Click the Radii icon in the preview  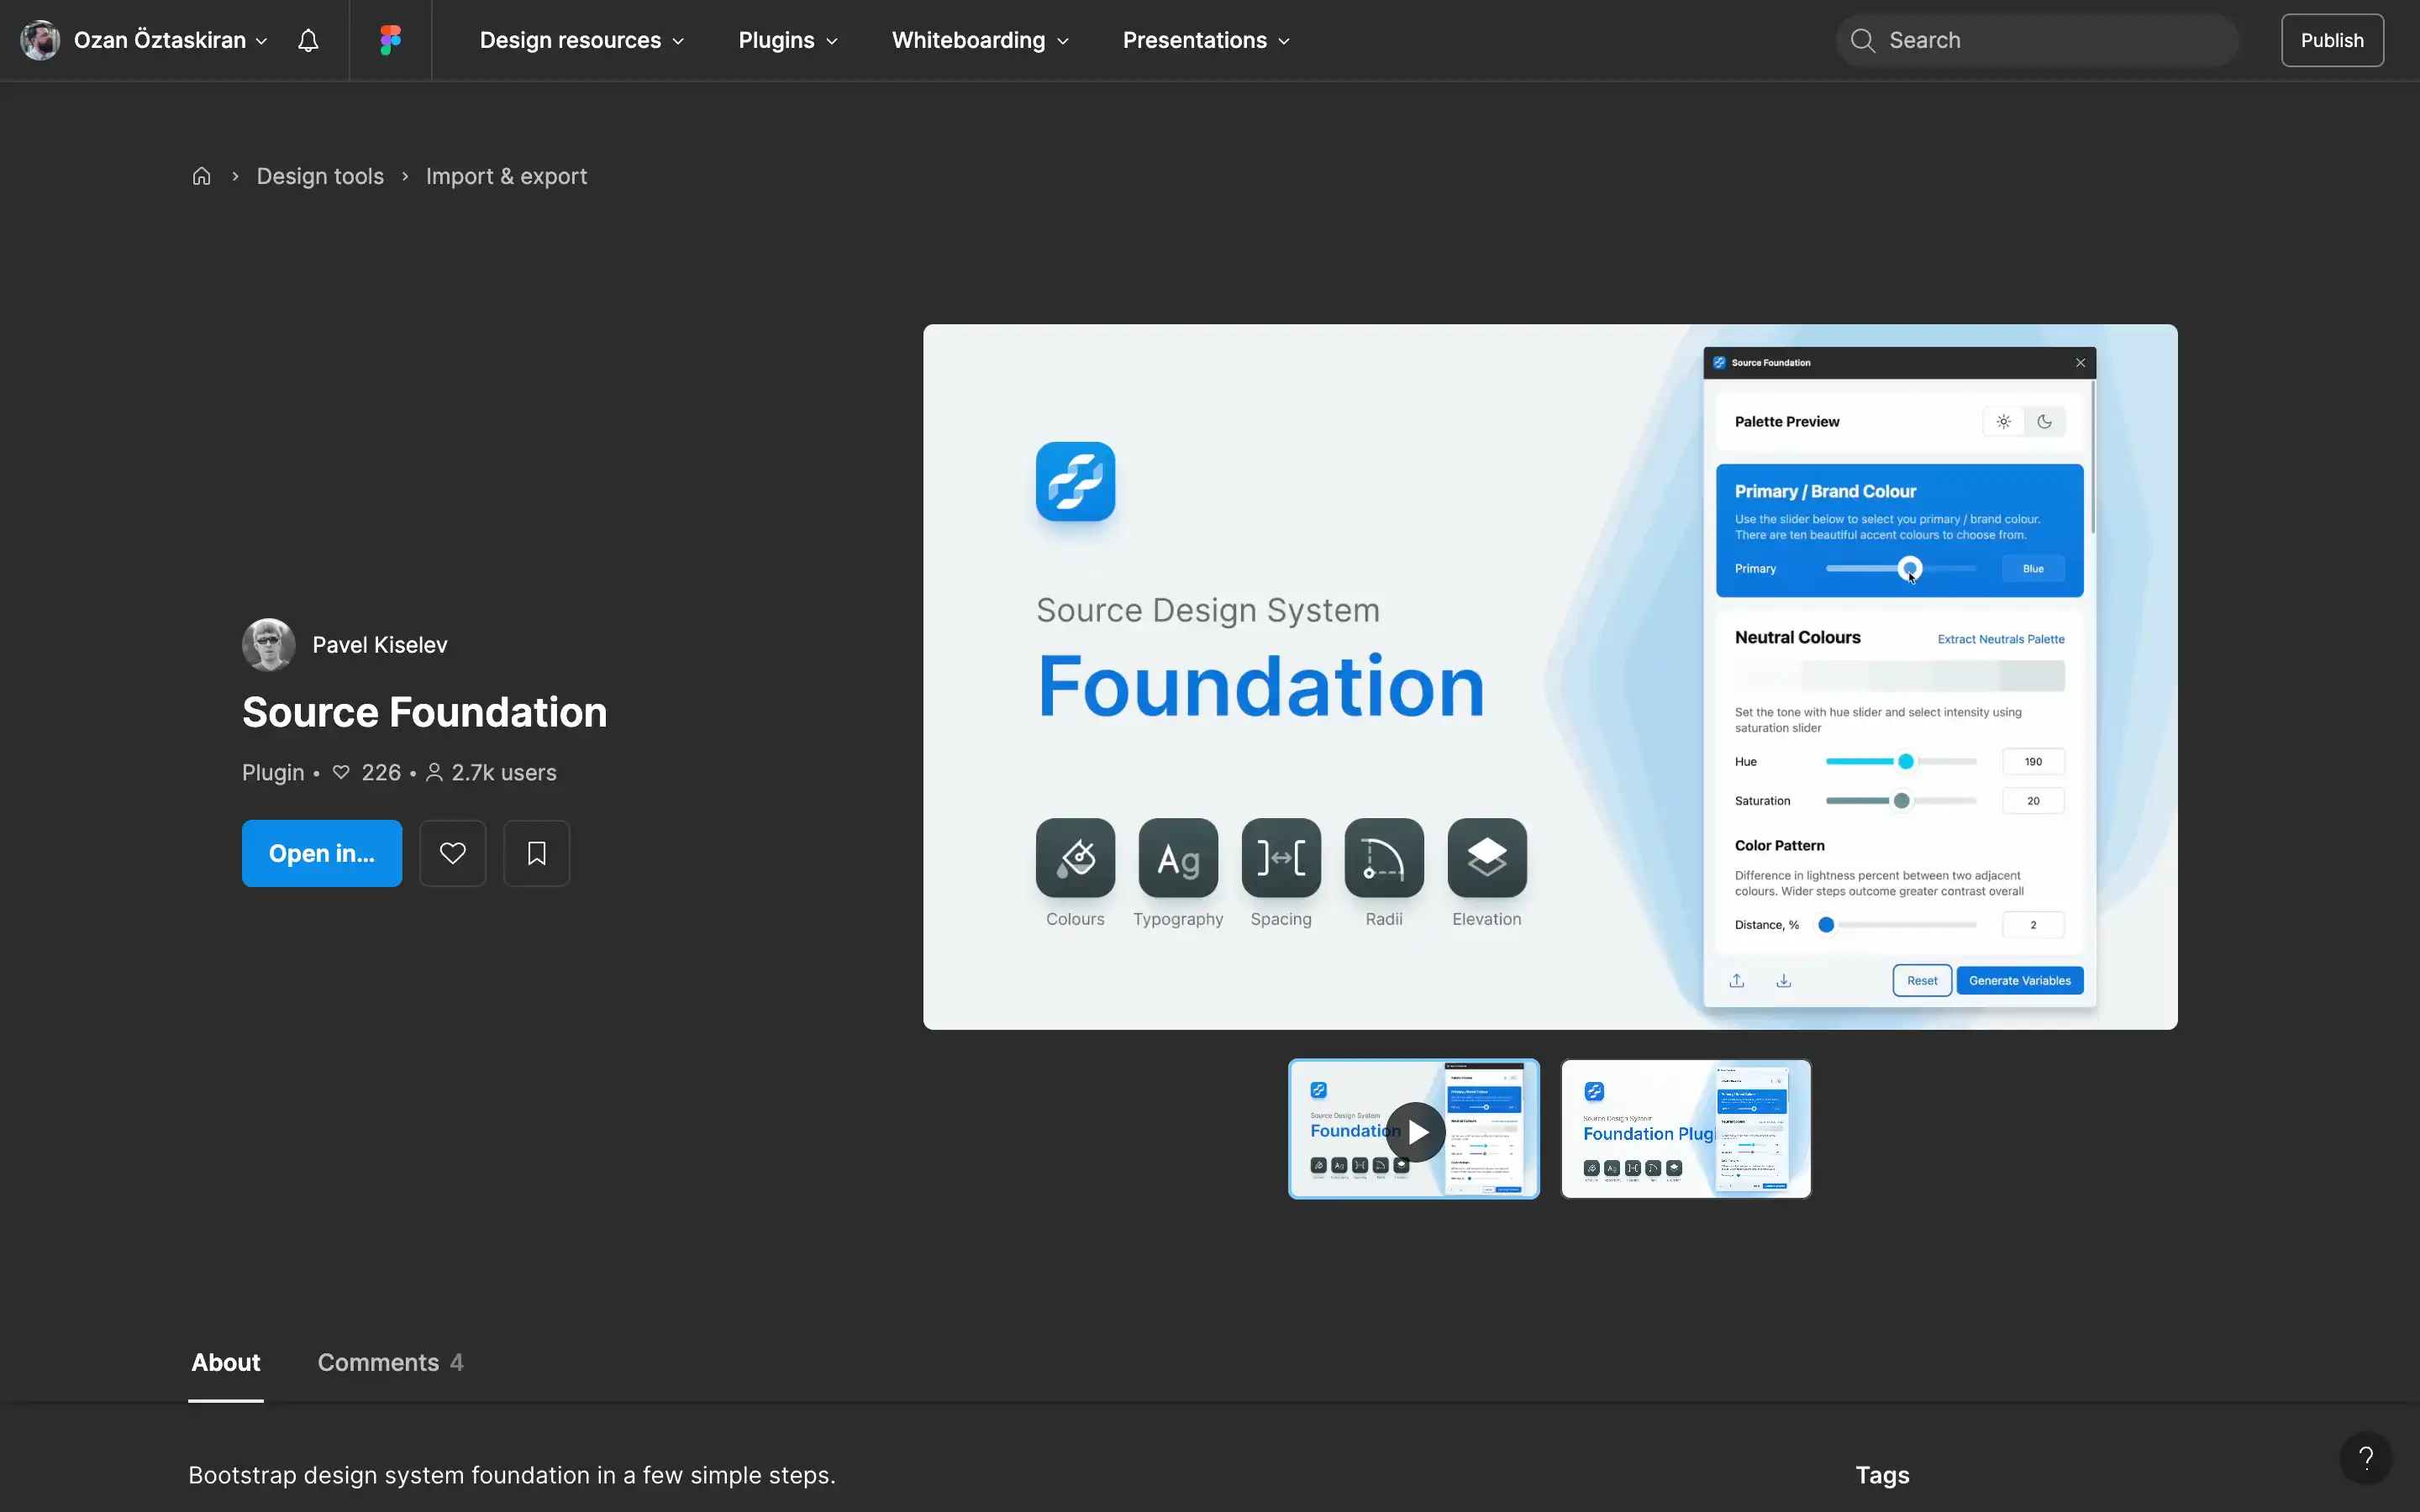point(1384,857)
